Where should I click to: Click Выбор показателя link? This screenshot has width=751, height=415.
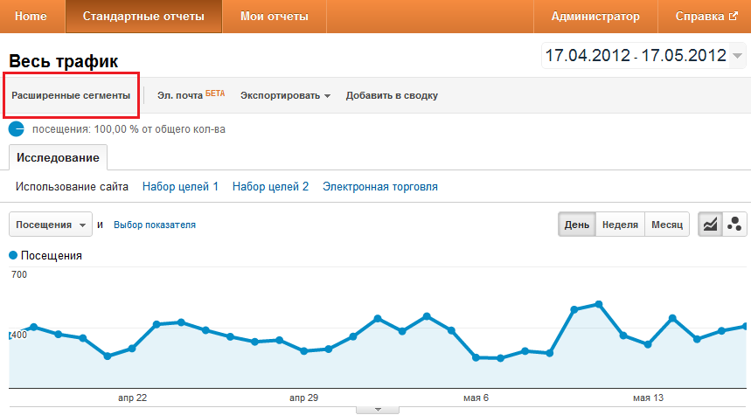[x=155, y=225]
